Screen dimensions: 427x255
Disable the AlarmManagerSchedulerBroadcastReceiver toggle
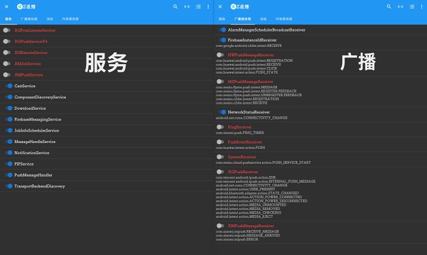[x=222, y=30]
